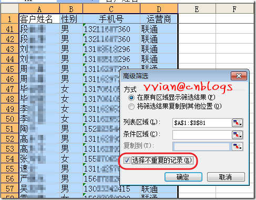Cancel with the 取消 button
Screen dimensions: 256x200
(226, 177)
